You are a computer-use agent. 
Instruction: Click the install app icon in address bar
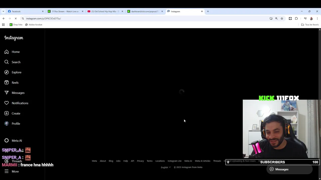(x=271, y=18)
